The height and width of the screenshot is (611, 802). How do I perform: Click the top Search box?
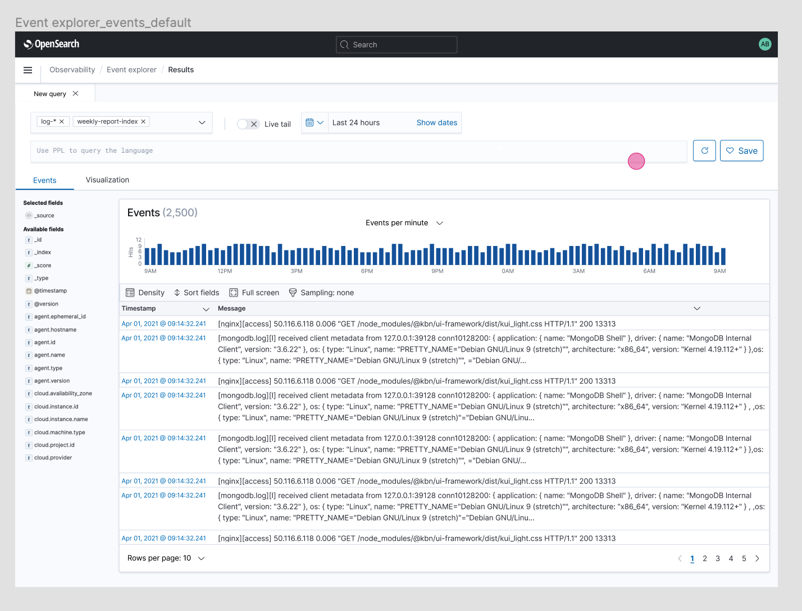coord(397,45)
